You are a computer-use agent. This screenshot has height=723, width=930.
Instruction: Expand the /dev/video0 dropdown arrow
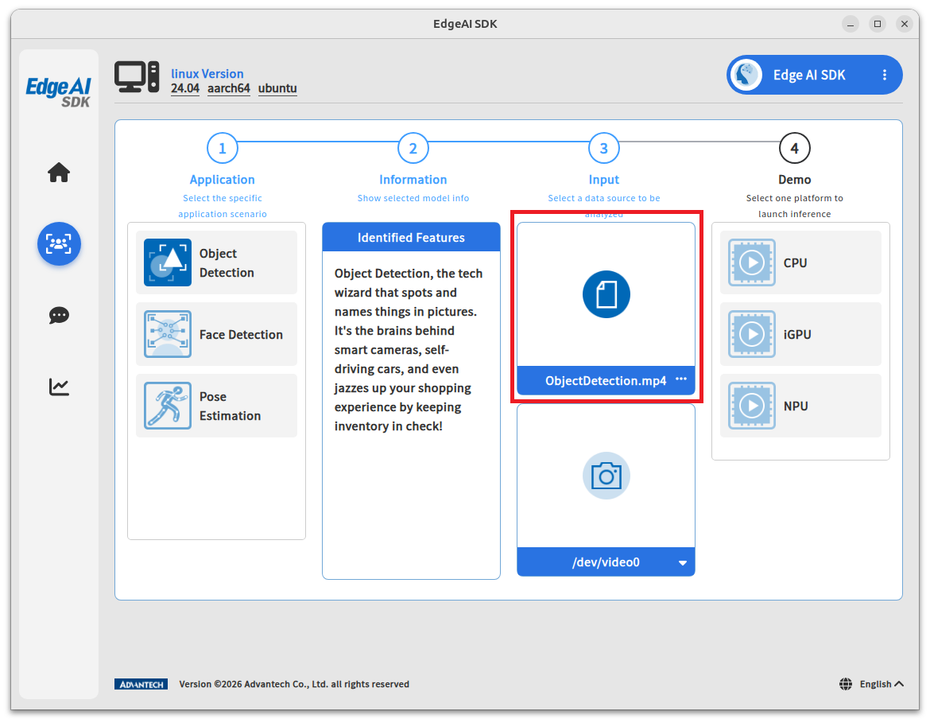pyautogui.click(x=682, y=562)
